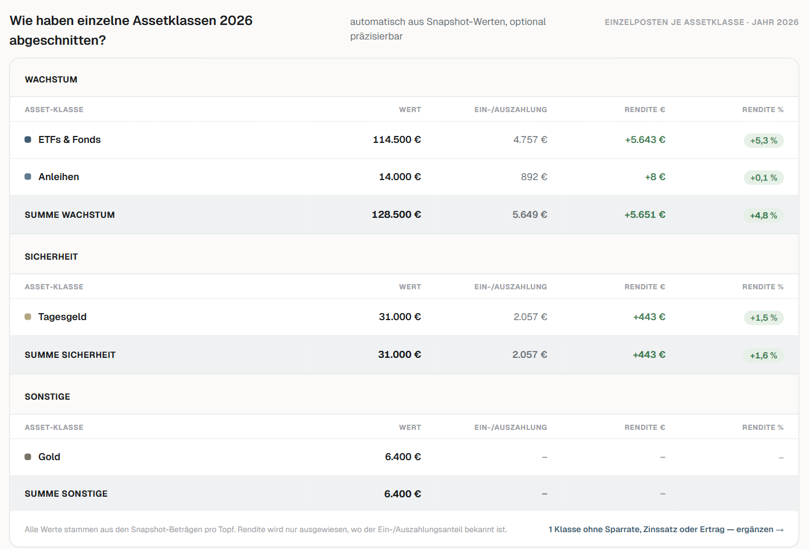This screenshot has width=809, height=549.
Task: Click the +4,8 % return badge
Action: 764,216
